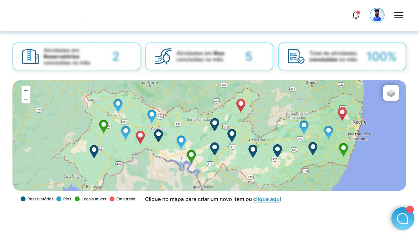Select the light blue marker above Ouricuri
This screenshot has height=235, width=419.
pyautogui.click(x=118, y=104)
